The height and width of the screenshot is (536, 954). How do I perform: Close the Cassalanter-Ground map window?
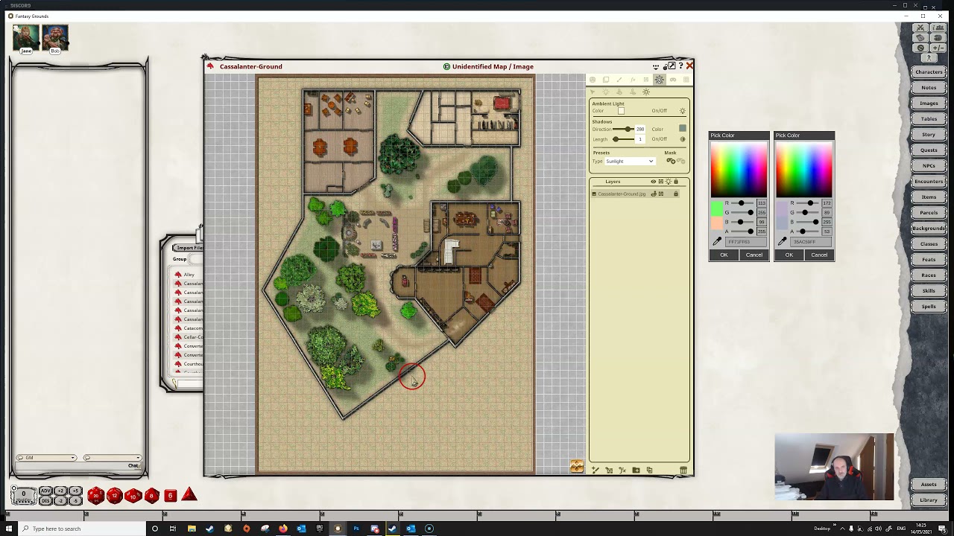pos(689,66)
